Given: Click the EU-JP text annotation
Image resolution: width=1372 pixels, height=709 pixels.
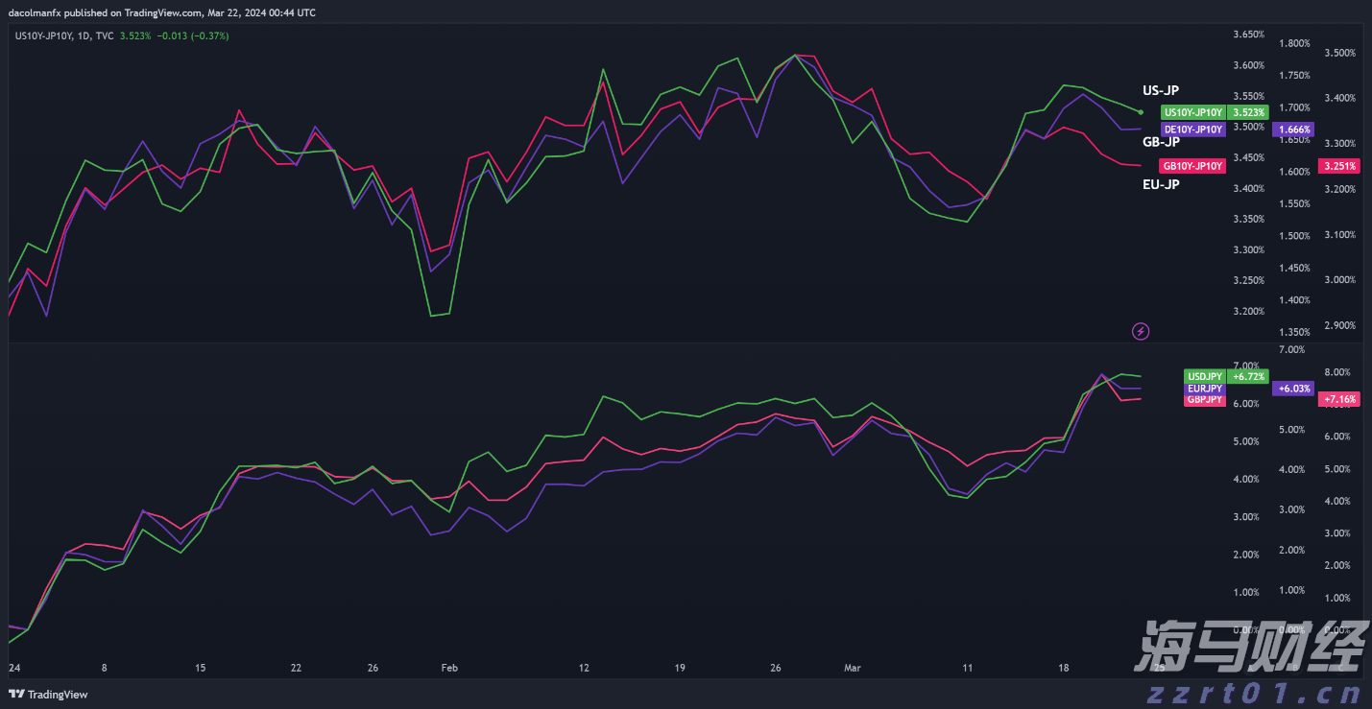Looking at the screenshot, I should tap(1161, 184).
